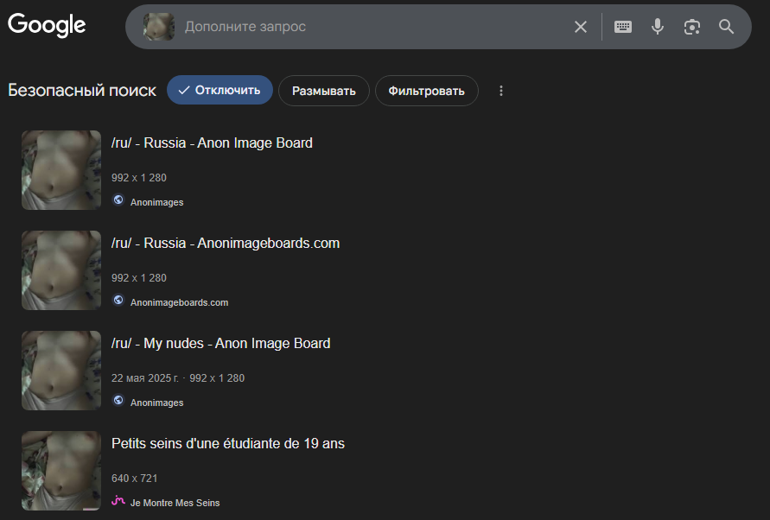Click the globe icon beside Anonimageboards.com source
Viewport: 770px width, 520px height.
[x=118, y=300]
